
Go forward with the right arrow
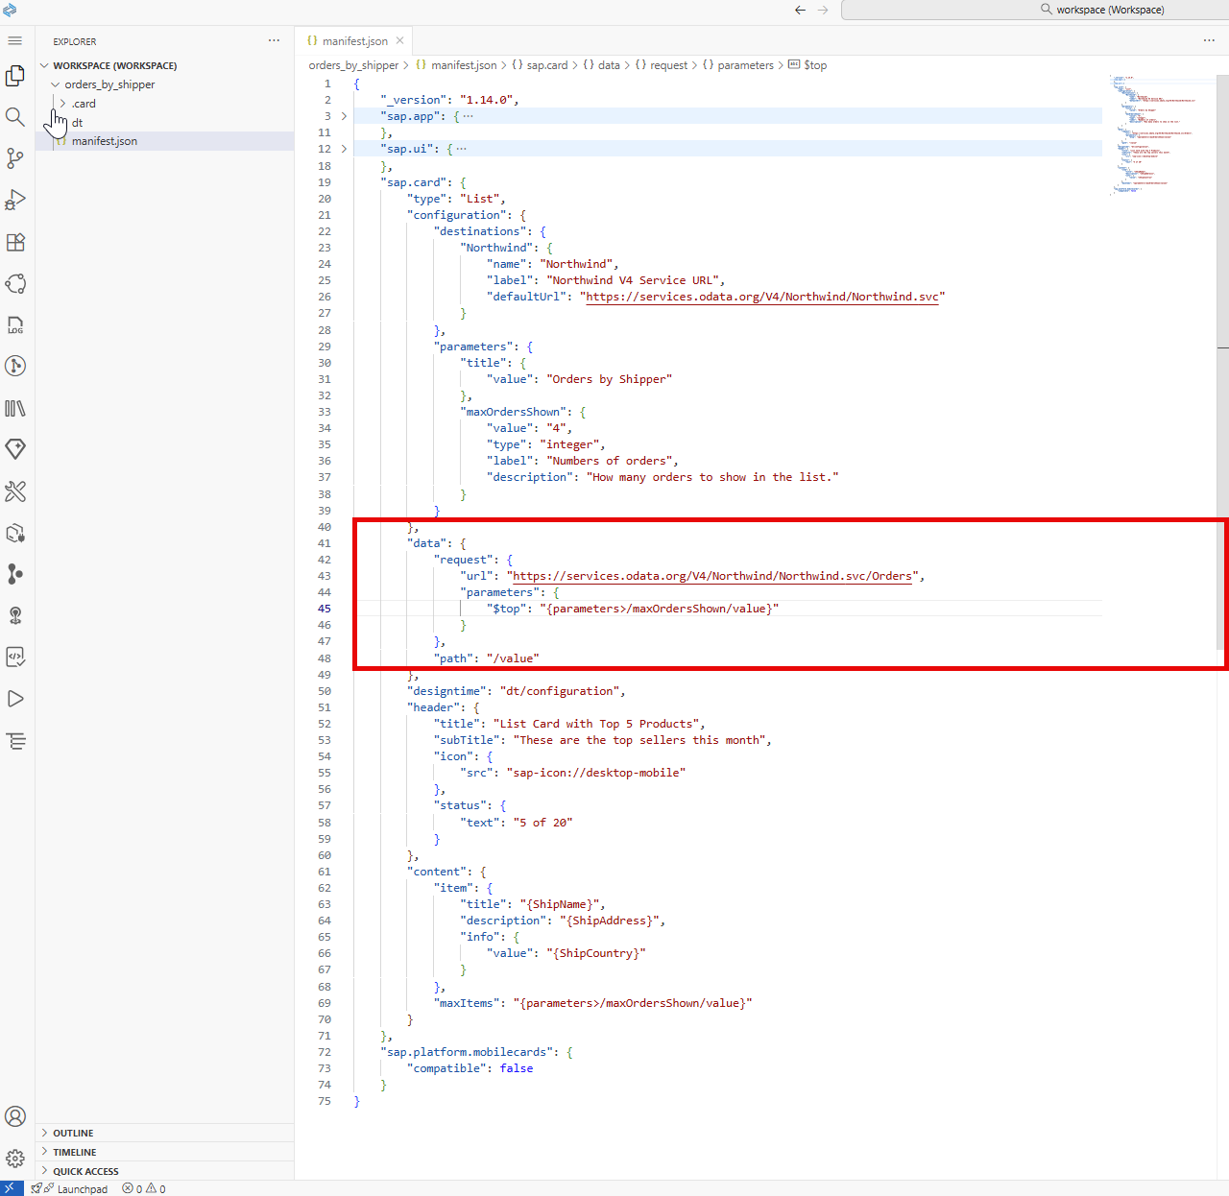[x=823, y=10]
